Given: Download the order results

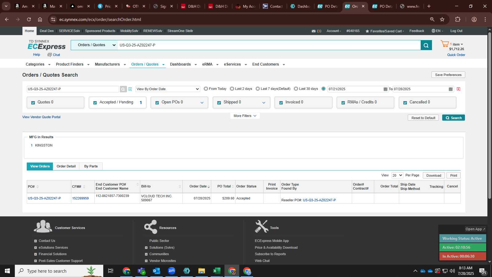Looking at the screenshot, I should coord(434,175).
